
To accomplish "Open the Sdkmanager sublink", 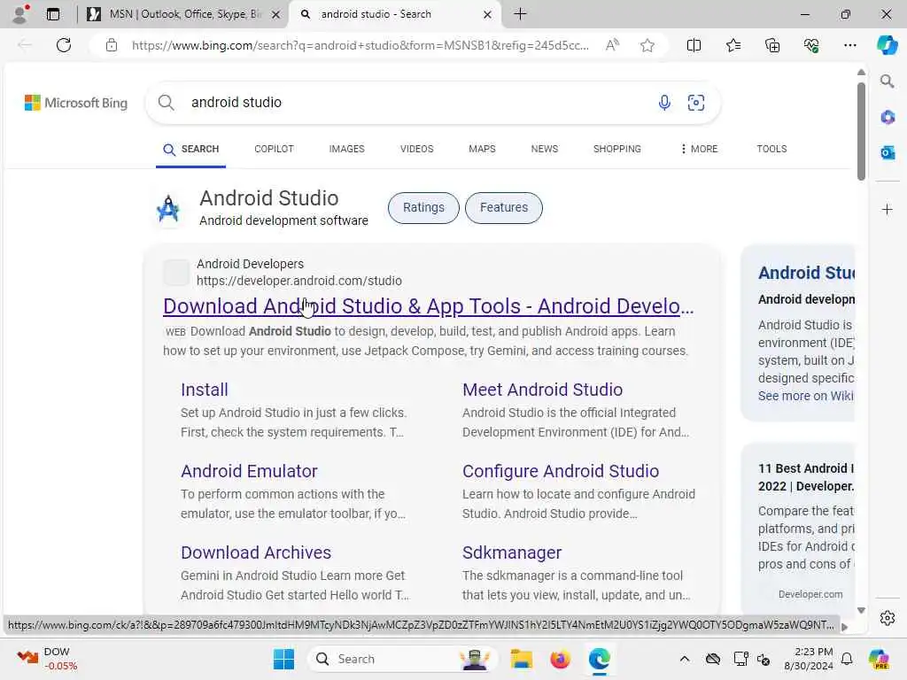I will pos(511,552).
